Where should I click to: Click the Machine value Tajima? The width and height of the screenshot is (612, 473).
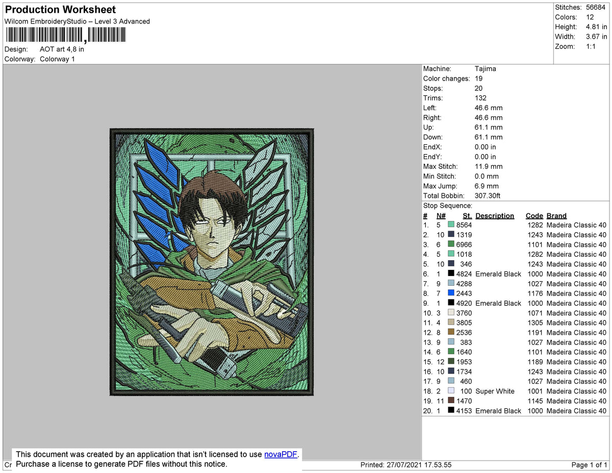[x=485, y=69]
